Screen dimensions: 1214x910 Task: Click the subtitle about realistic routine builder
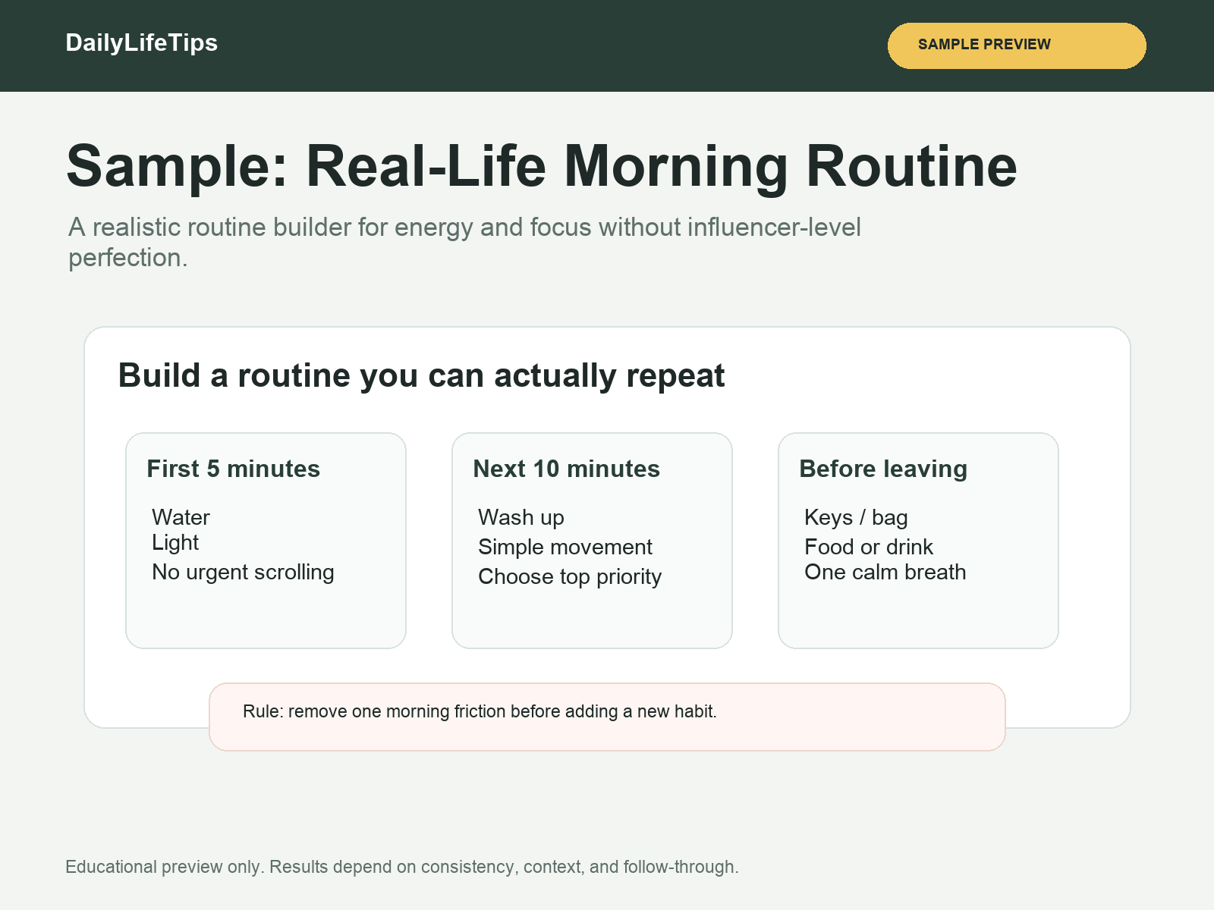click(464, 242)
